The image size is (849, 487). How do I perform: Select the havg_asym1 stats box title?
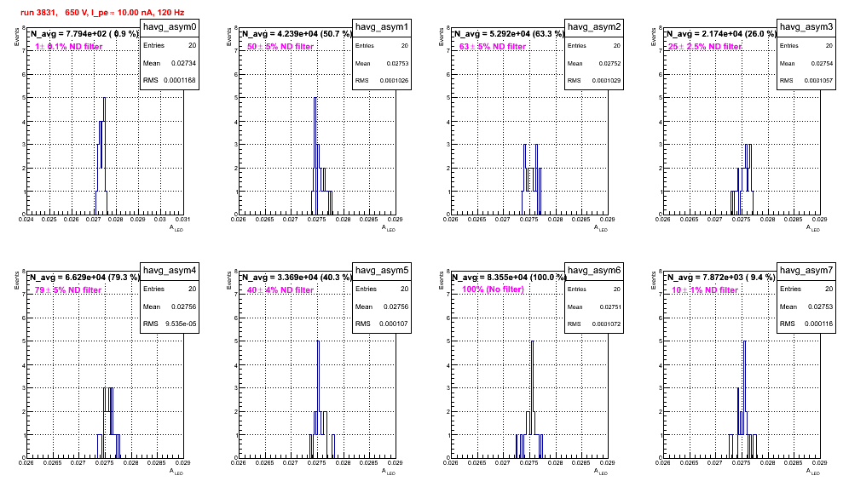[x=382, y=27]
